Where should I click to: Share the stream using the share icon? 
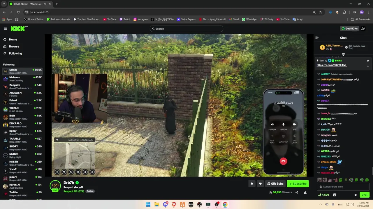pyautogui.click(x=297, y=192)
